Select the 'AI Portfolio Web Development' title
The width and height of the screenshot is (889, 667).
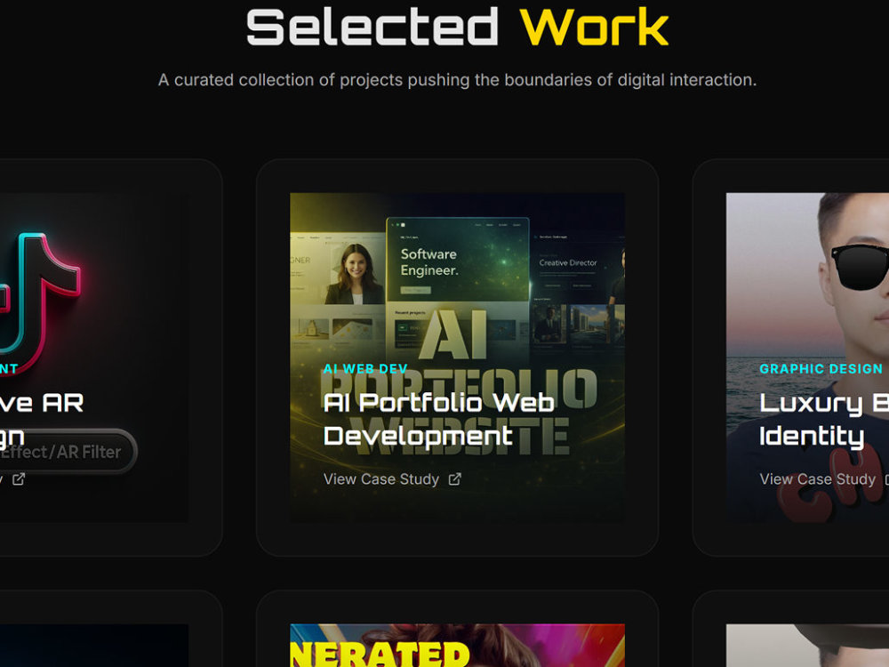(439, 419)
